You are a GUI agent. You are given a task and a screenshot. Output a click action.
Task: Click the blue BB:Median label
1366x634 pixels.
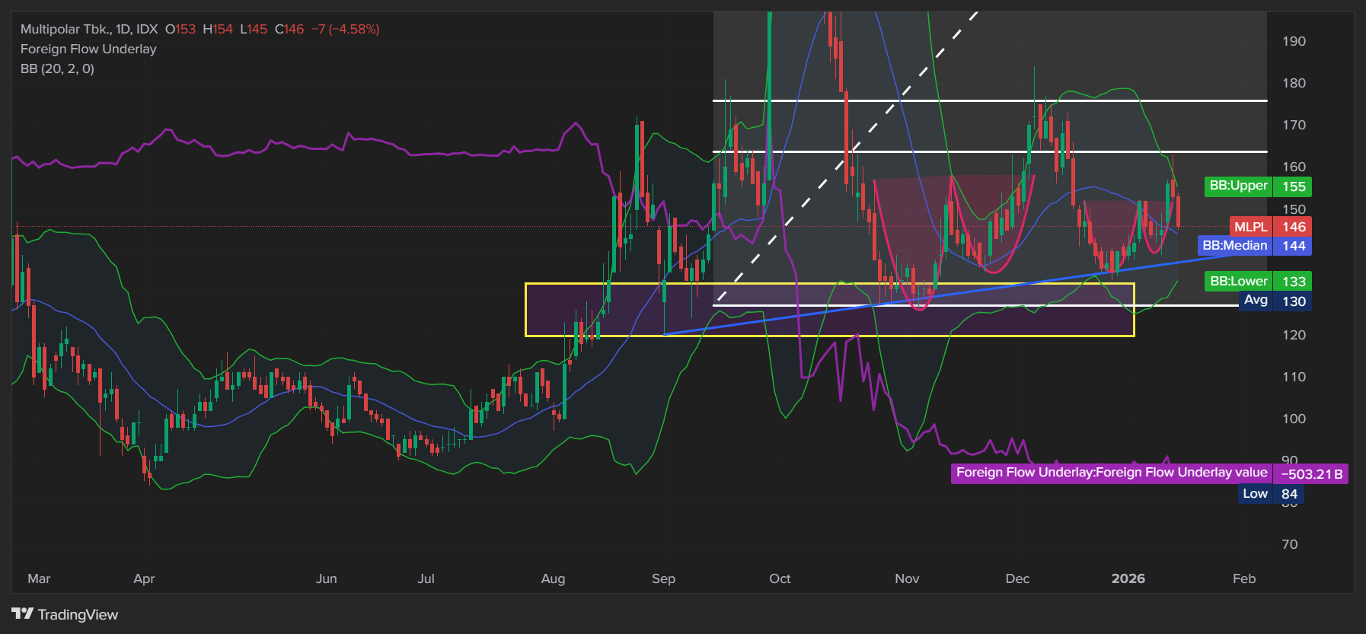click(1234, 245)
